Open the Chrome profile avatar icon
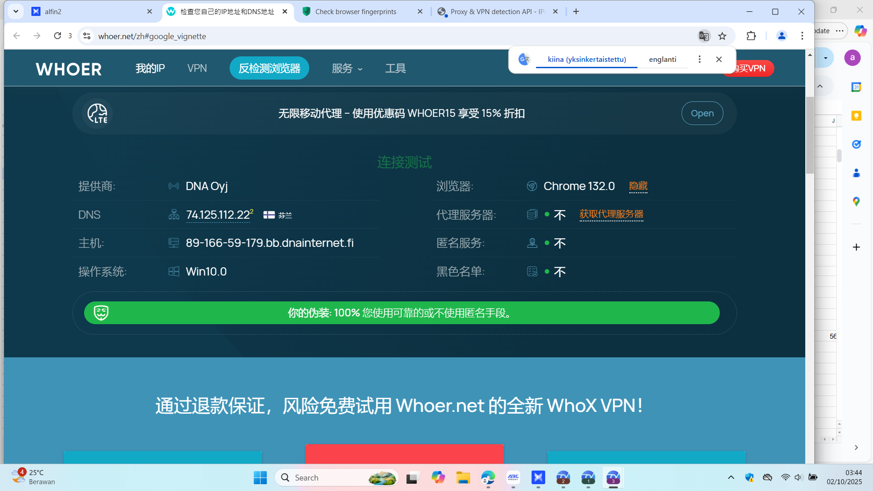 [x=782, y=36]
